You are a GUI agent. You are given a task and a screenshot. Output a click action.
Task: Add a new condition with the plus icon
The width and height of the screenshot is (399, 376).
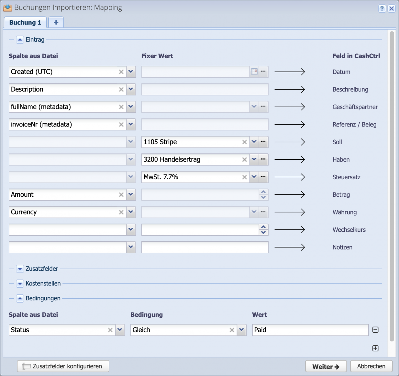[375, 348]
